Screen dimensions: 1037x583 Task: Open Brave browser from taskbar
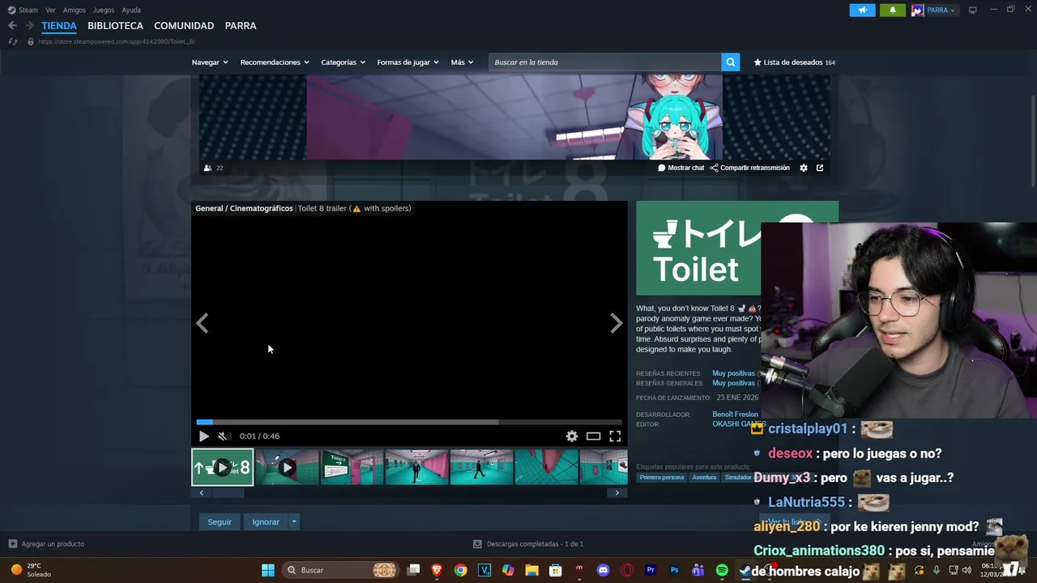point(437,570)
